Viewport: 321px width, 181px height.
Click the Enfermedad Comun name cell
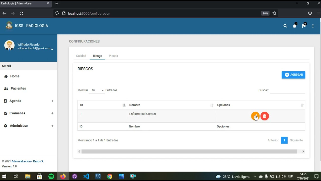(x=171, y=116)
